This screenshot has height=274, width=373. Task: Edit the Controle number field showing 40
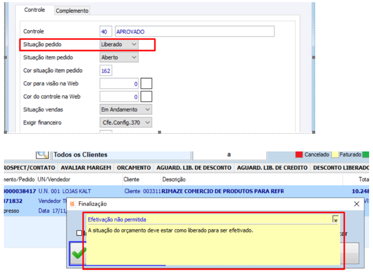pos(106,31)
